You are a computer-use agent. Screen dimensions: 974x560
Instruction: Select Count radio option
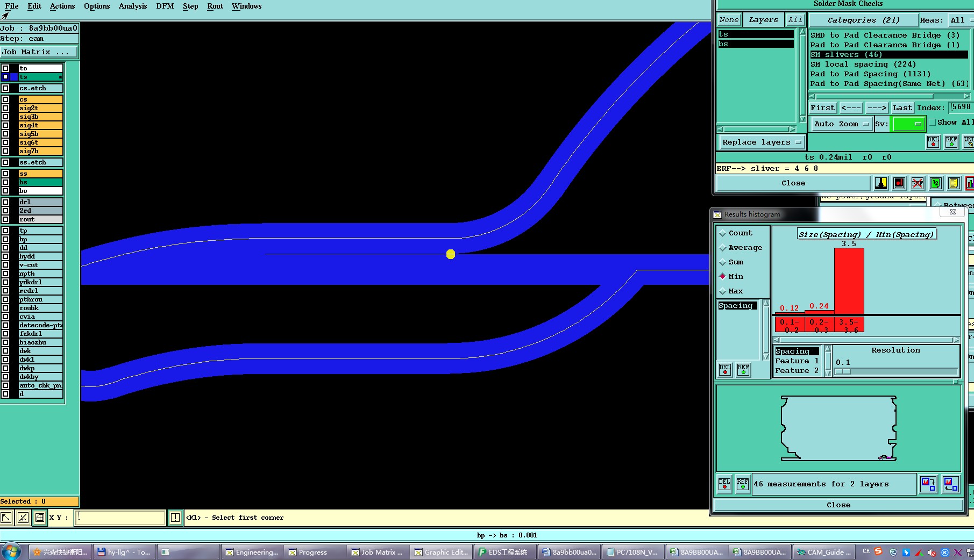coord(723,233)
